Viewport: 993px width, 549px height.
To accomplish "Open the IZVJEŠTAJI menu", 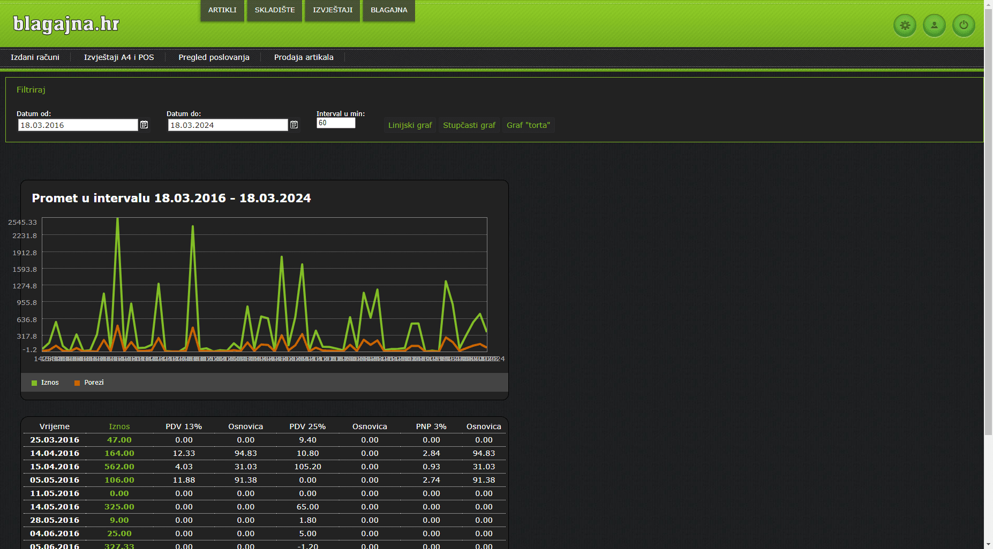I will pyautogui.click(x=333, y=10).
